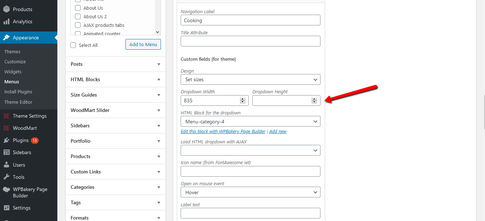The width and height of the screenshot is (485, 221).
Task: Open Tools via the wrench icon
Action: (x=6, y=177)
